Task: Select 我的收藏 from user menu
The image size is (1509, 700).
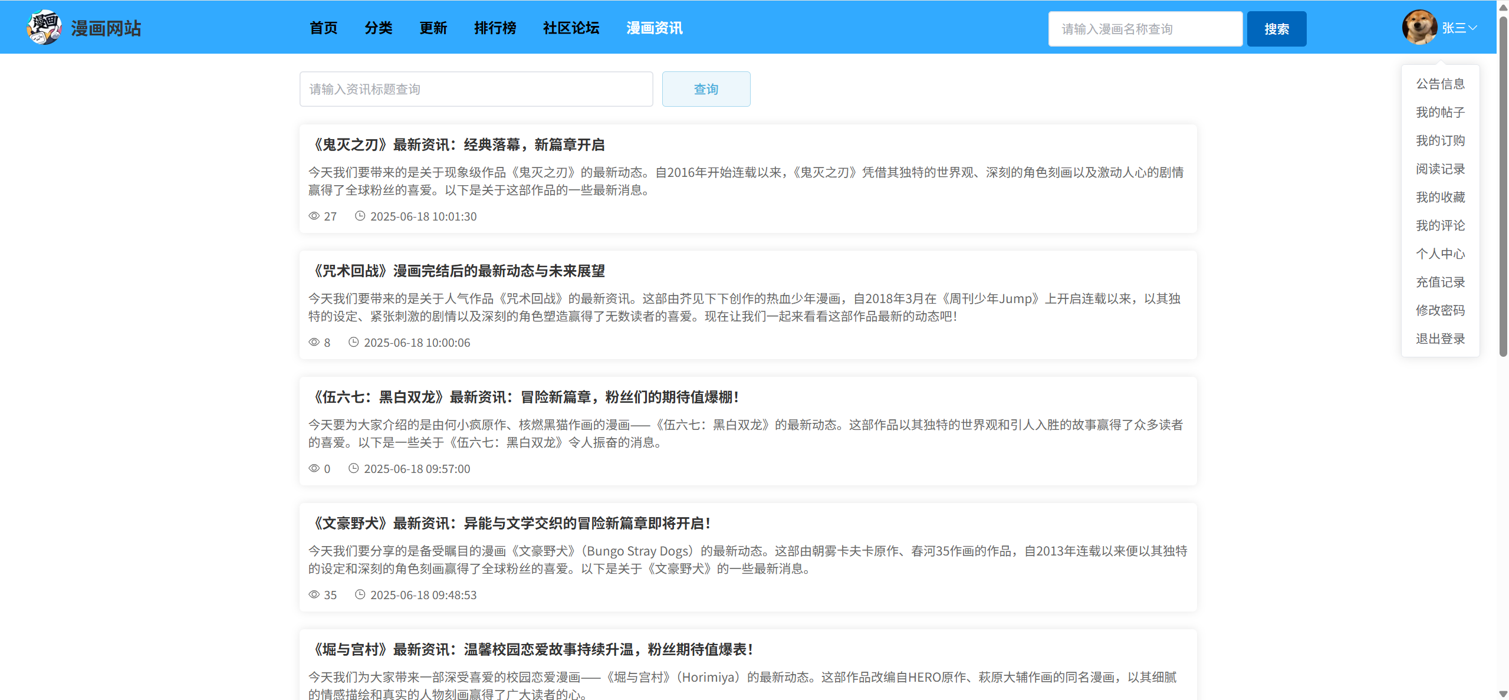Action: point(1440,197)
